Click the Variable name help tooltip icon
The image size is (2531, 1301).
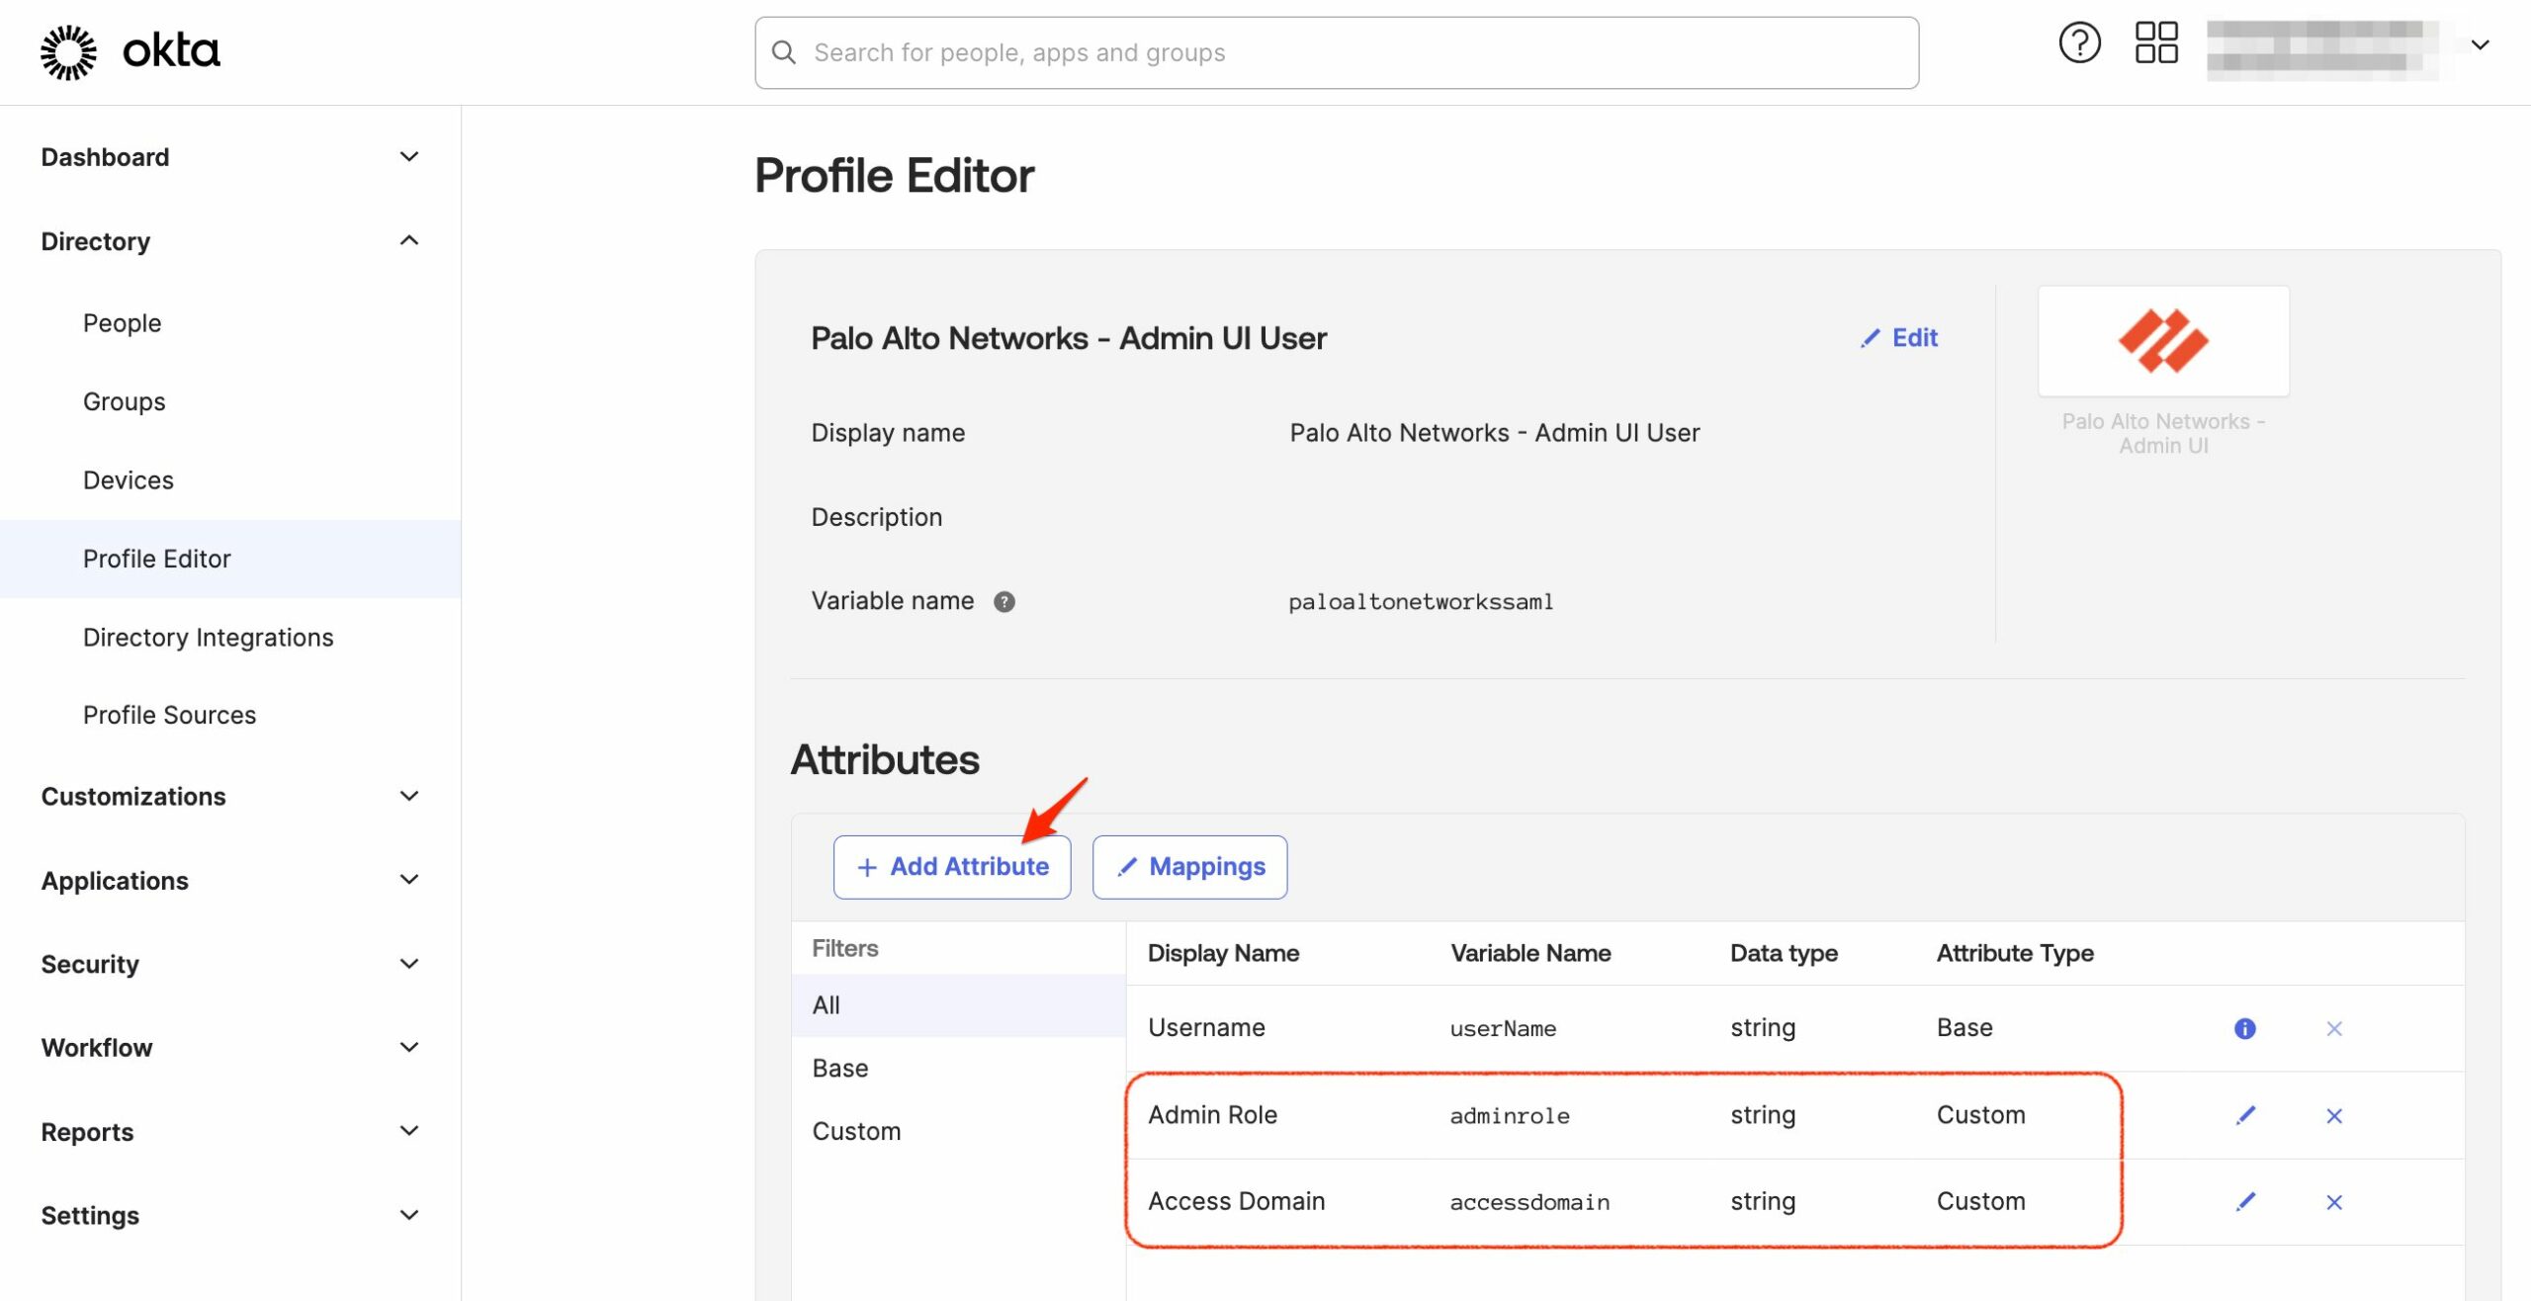point(1004,602)
